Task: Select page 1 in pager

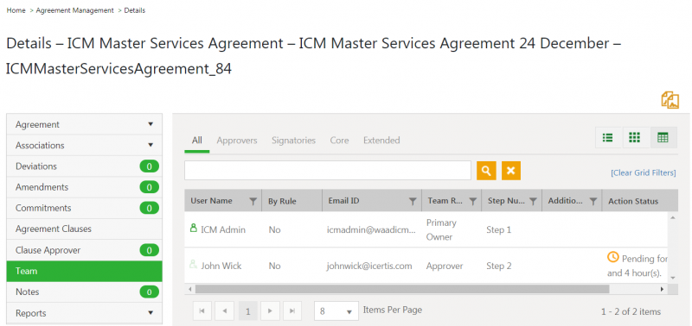Action: click(247, 311)
